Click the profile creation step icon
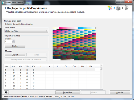 click(x=110, y=8)
